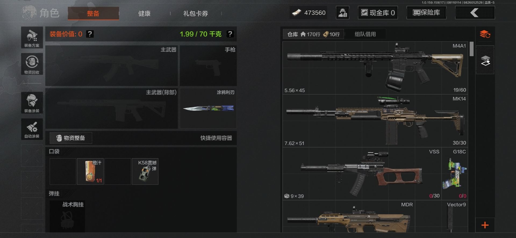Open the character profile icon beside cash

click(343, 13)
